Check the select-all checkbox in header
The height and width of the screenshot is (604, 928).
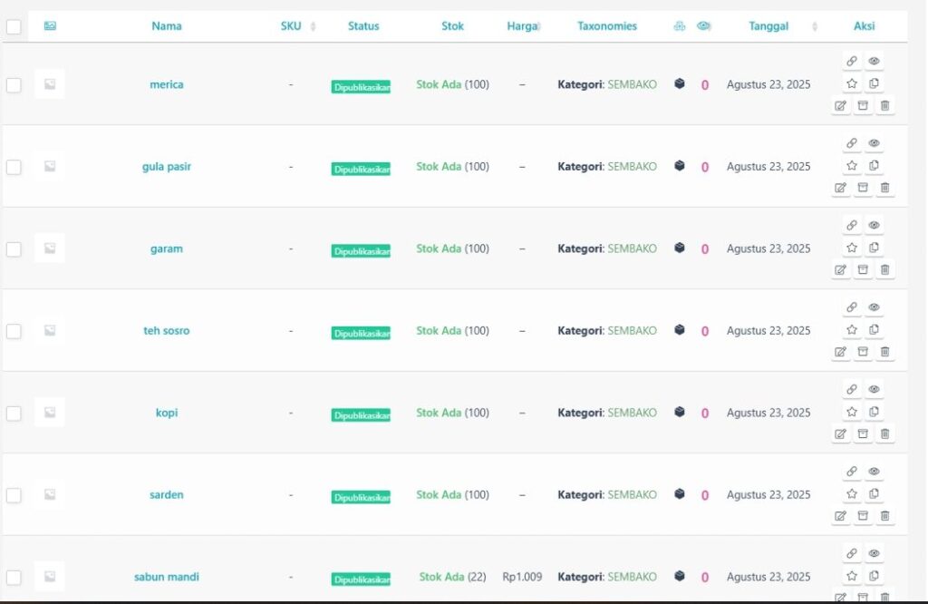14,27
